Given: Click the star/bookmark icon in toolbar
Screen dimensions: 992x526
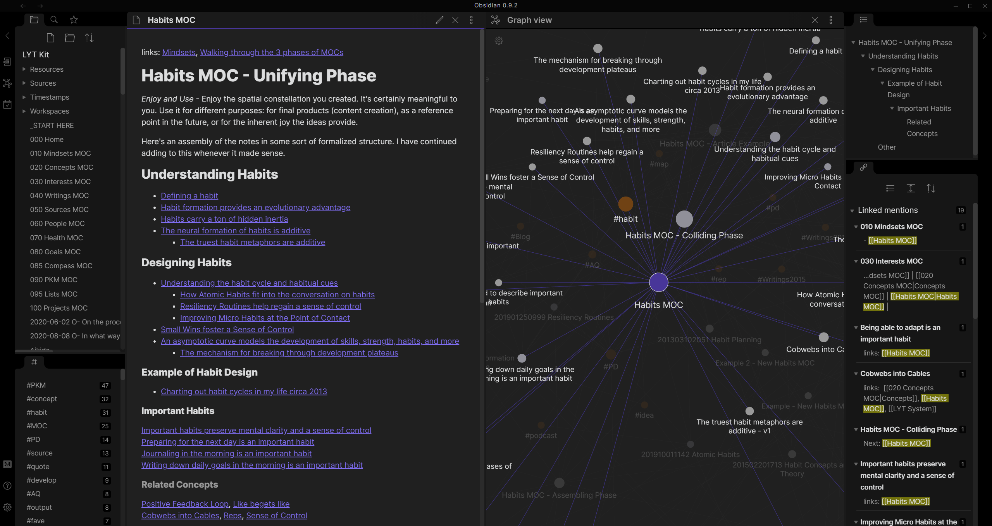Looking at the screenshot, I should 74,20.
